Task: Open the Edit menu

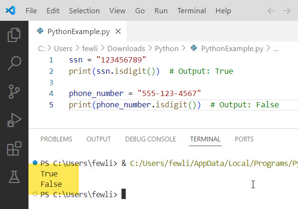Action: tap(53, 10)
